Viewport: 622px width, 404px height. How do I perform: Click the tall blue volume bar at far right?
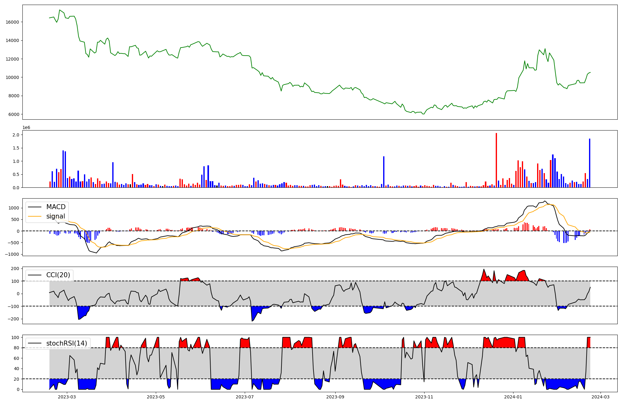click(x=589, y=163)
